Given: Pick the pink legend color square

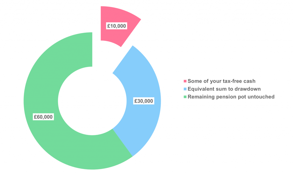Looking at the screenshot, I should tap(185, 81).
